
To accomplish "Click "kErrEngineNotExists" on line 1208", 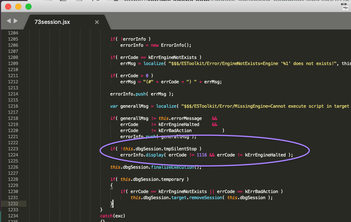I will [x=172, y=57].
